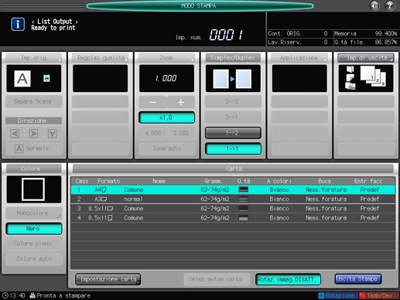Open the Monocolore options
This screenshot has width=400, height=300.
coord(34,213)
